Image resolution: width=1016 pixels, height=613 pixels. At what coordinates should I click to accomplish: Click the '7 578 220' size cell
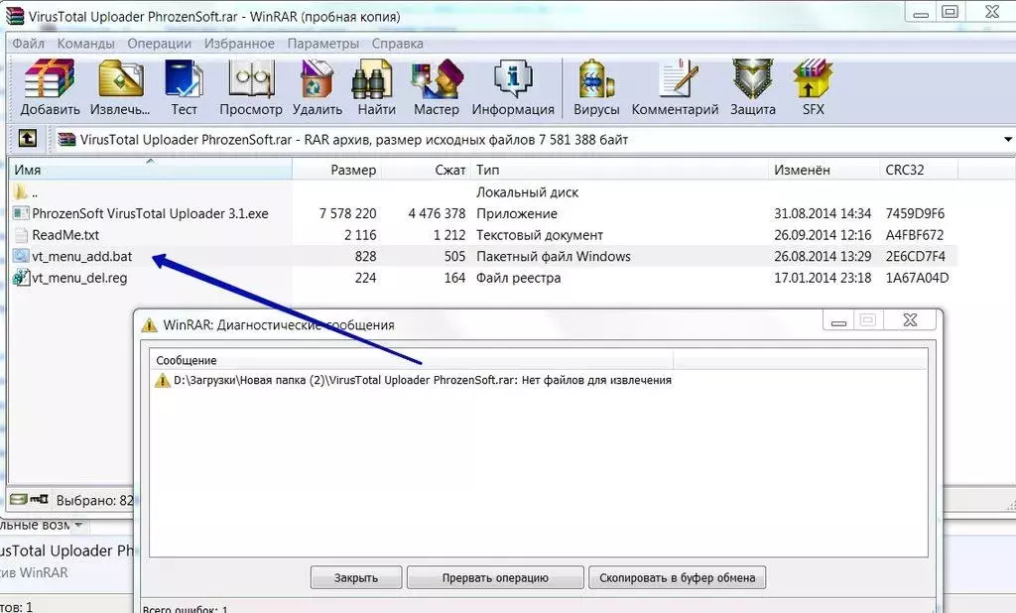coord(347,213)
